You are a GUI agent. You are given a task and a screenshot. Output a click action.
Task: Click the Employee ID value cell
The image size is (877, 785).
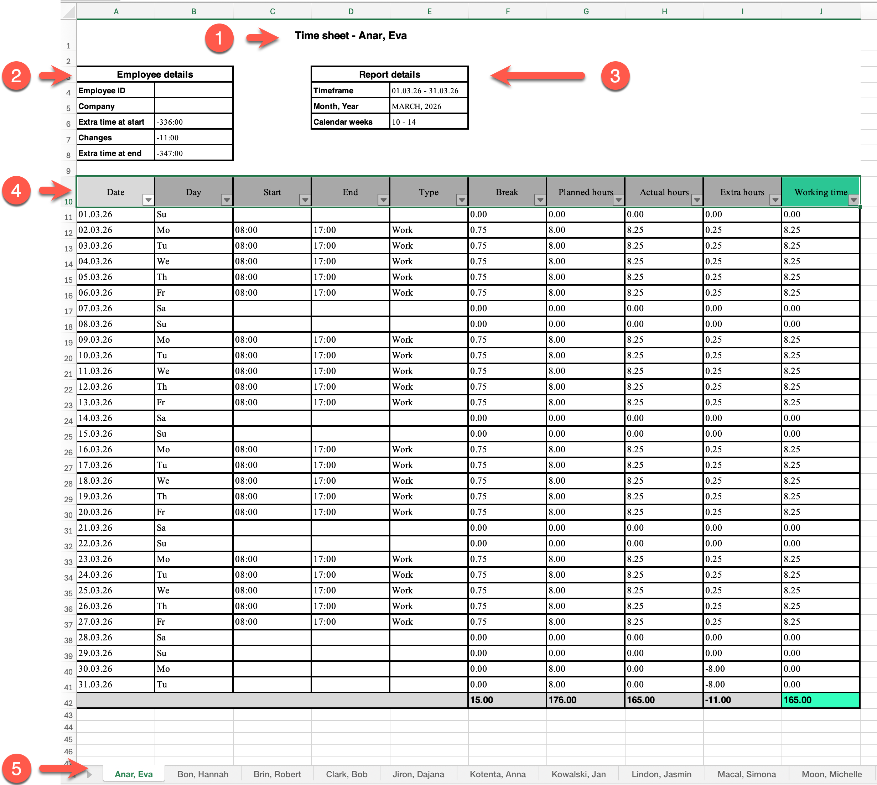(x=193, y=90)
